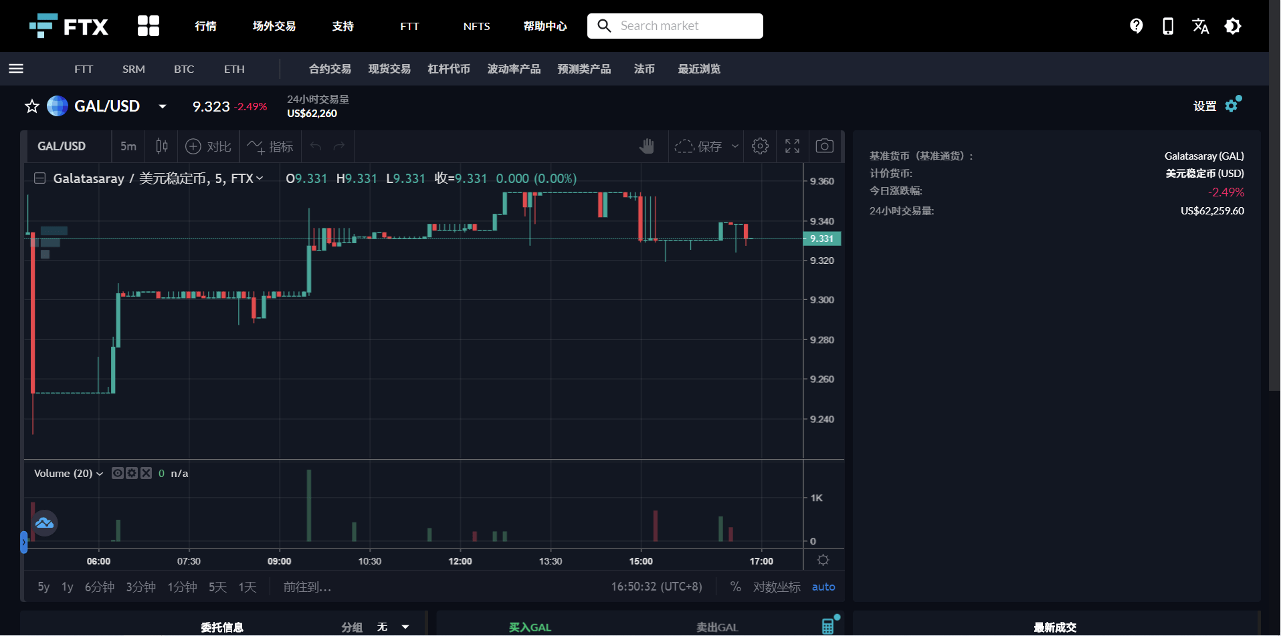Click the SRM quick link
This screenshot has width=1281, height=636.
[134, 69]
